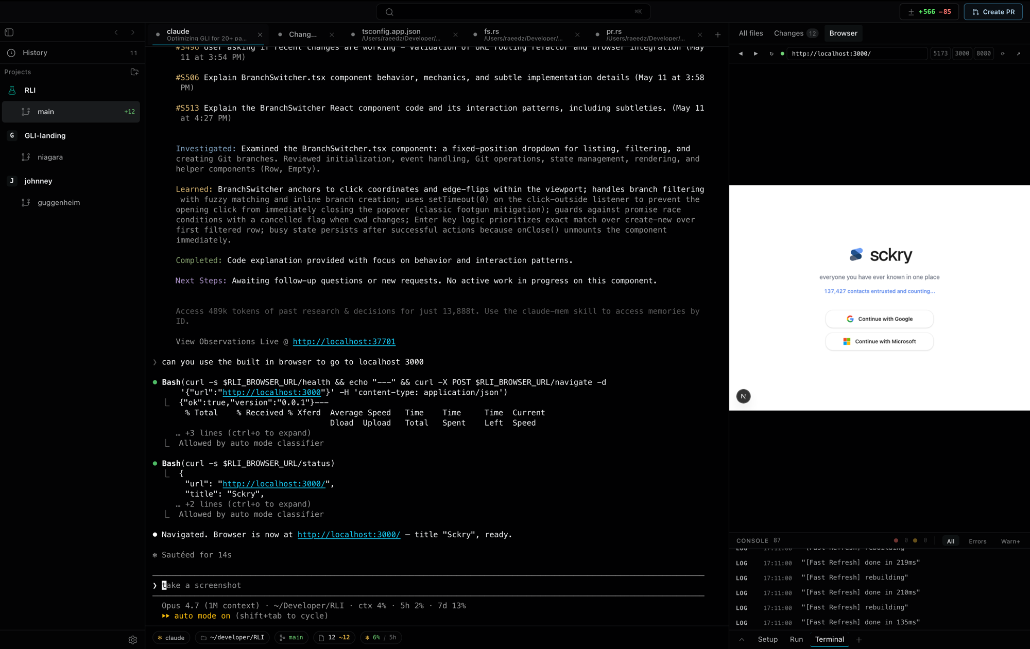Go forward with the sidebar right chevron
Image resolution: width=1030 pixels, height=649 pixels.
click(133, 32)
